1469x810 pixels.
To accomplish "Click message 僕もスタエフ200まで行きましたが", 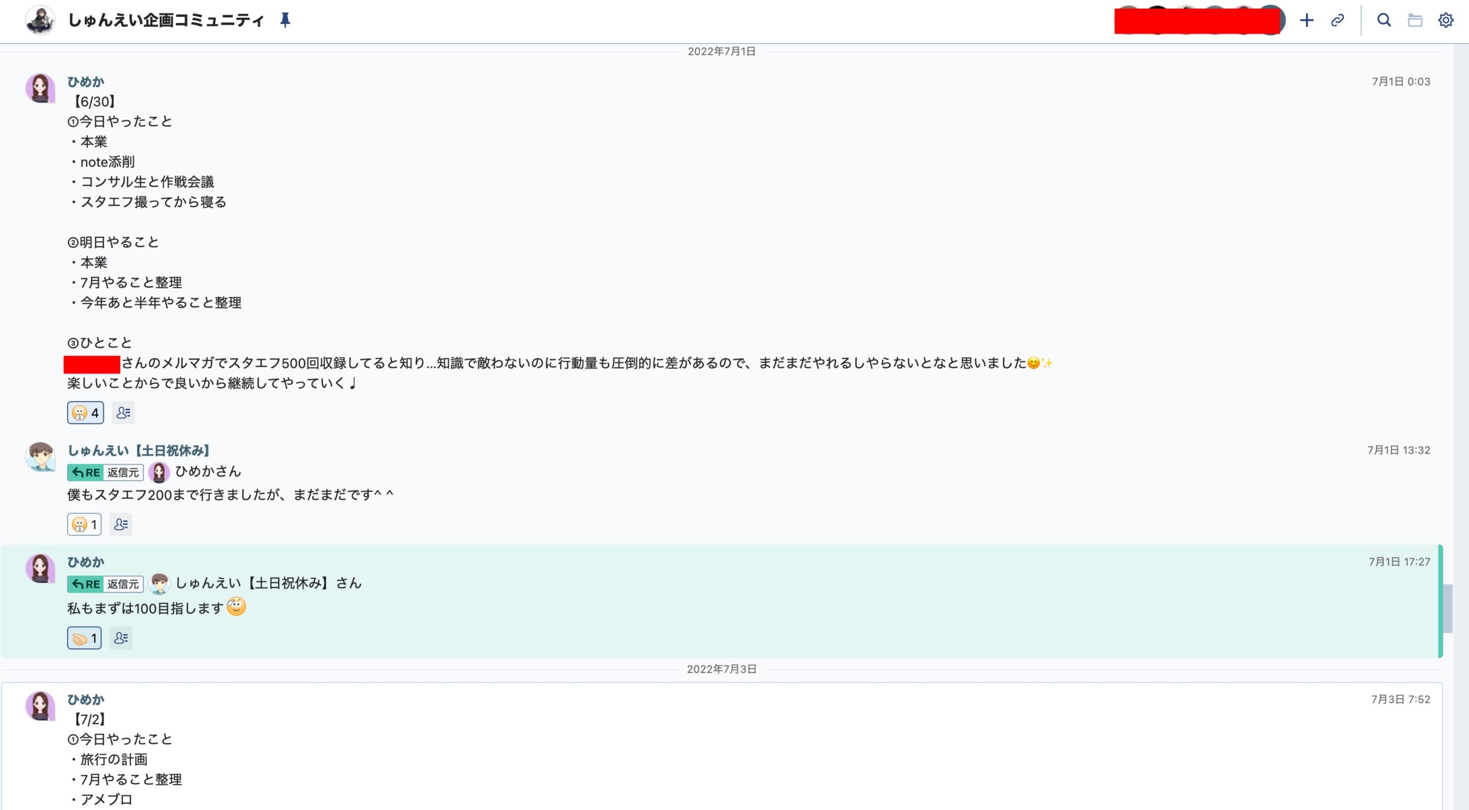I will point(231,494).
